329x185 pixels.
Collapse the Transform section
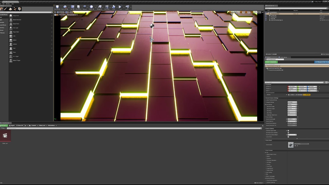click(x=266, y=84)
